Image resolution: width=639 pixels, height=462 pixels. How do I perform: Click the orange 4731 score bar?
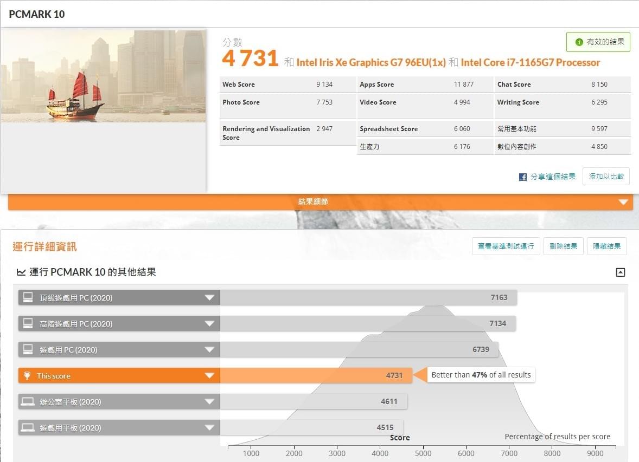click(x=316, y=375)
